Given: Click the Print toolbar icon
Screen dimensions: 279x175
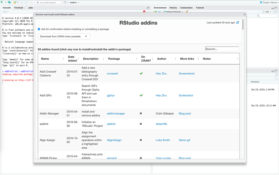Looking at the screenshot, I should 31,3.
